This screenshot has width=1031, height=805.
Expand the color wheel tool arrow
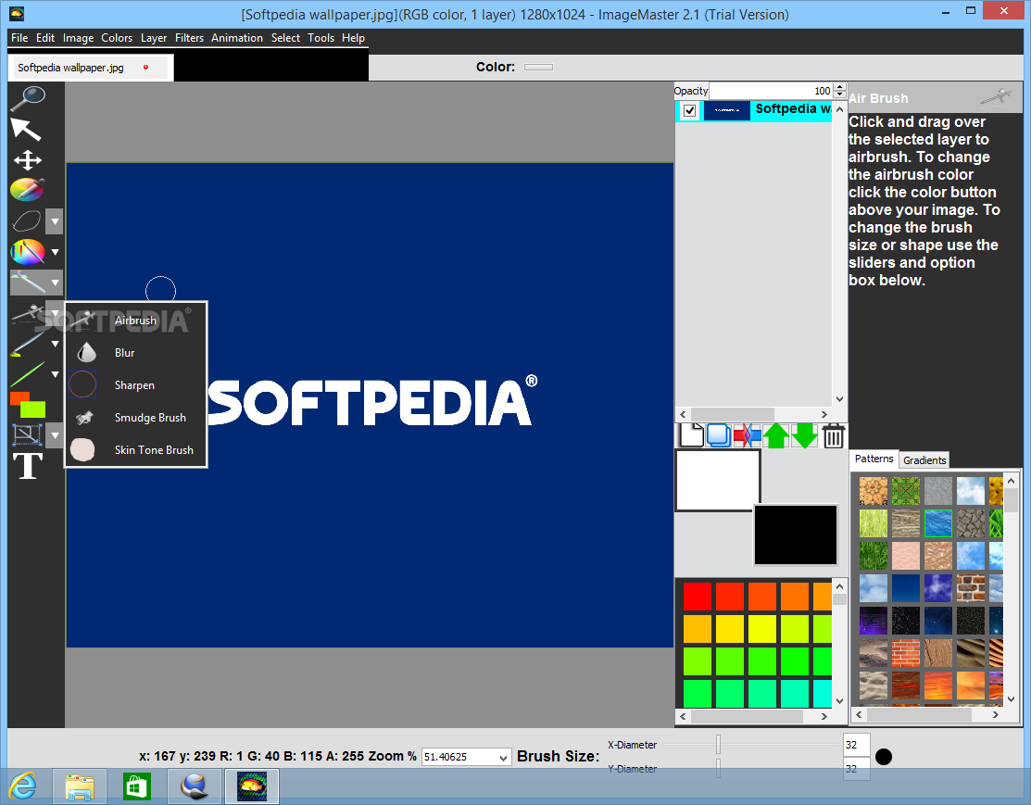coord(56,252)
